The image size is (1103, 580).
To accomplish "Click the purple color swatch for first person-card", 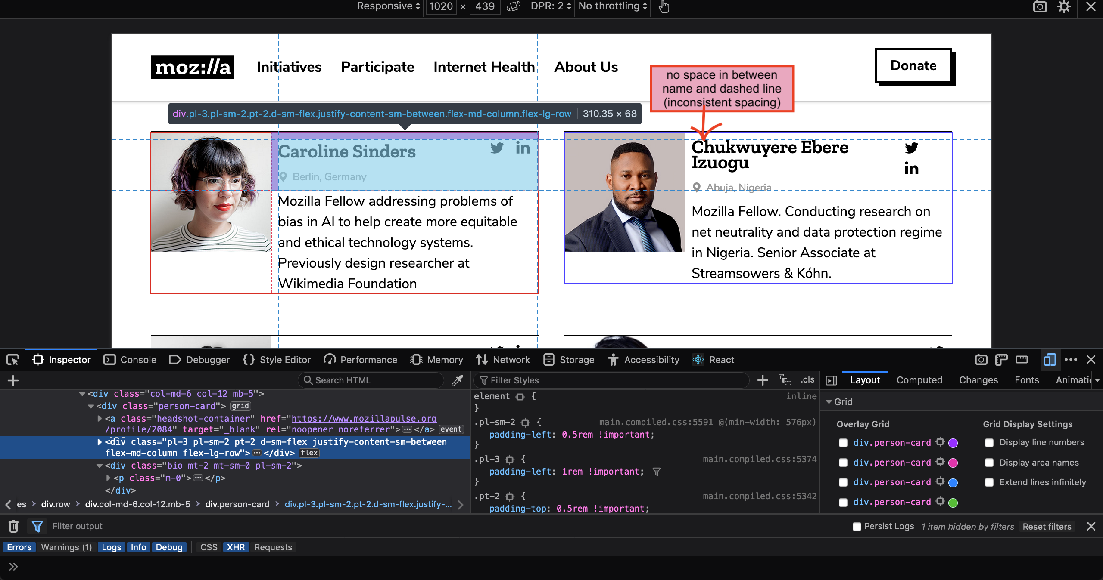I will click(953, 443).
